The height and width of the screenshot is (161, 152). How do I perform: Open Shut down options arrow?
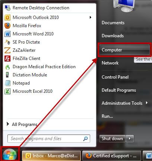[x=130, y=139]
